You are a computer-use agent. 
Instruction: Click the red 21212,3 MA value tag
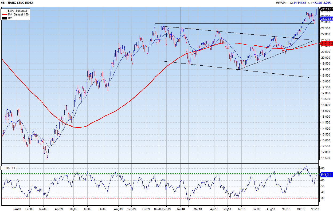tap(327, 43)
